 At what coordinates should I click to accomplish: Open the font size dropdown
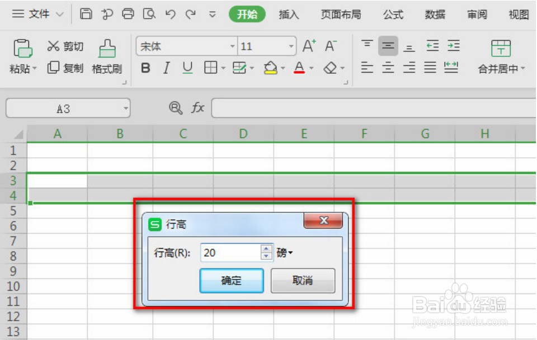click(x=290, y=46)
